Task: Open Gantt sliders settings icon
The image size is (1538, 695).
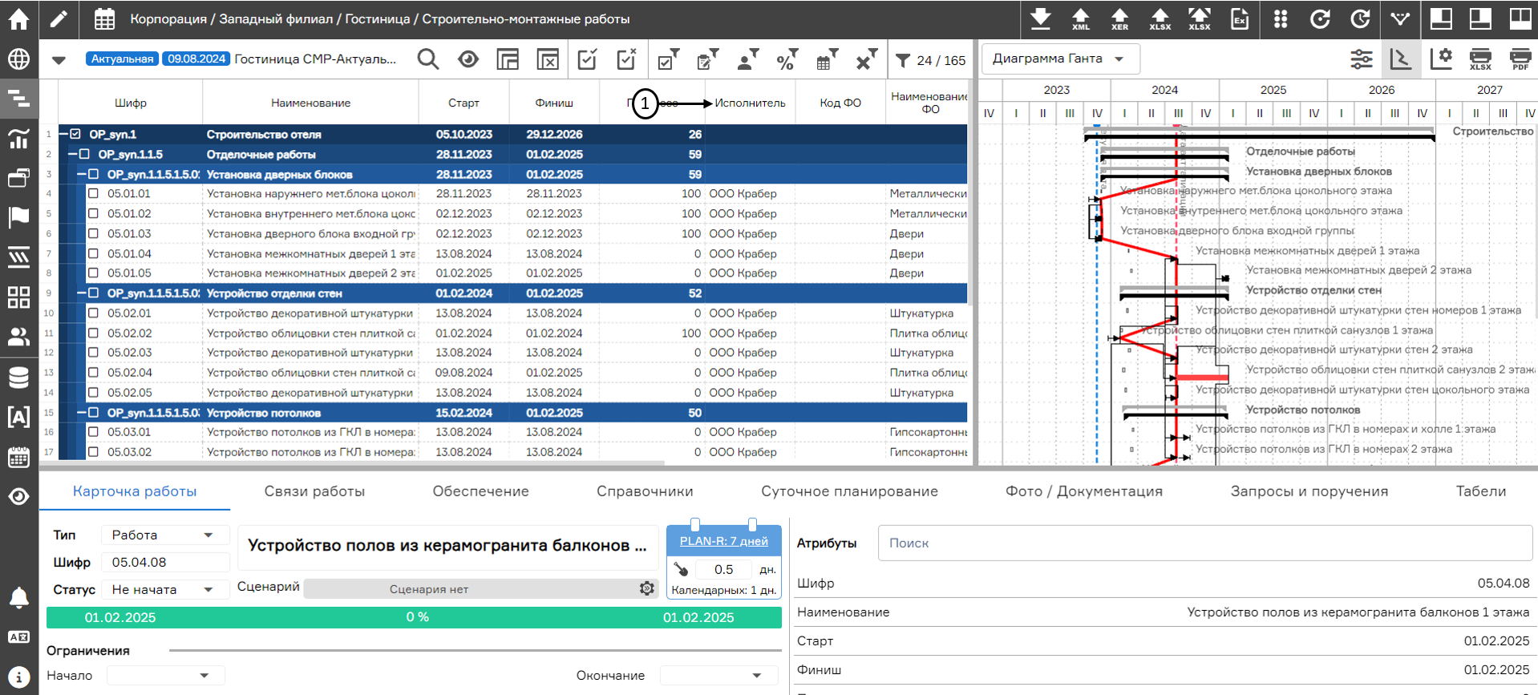Action: pos(1361,59)
